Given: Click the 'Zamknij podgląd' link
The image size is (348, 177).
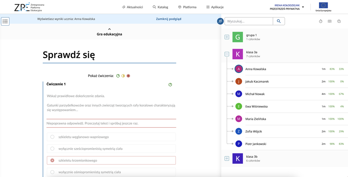Looking at the screenshot, I should click(x=169, y=19).
